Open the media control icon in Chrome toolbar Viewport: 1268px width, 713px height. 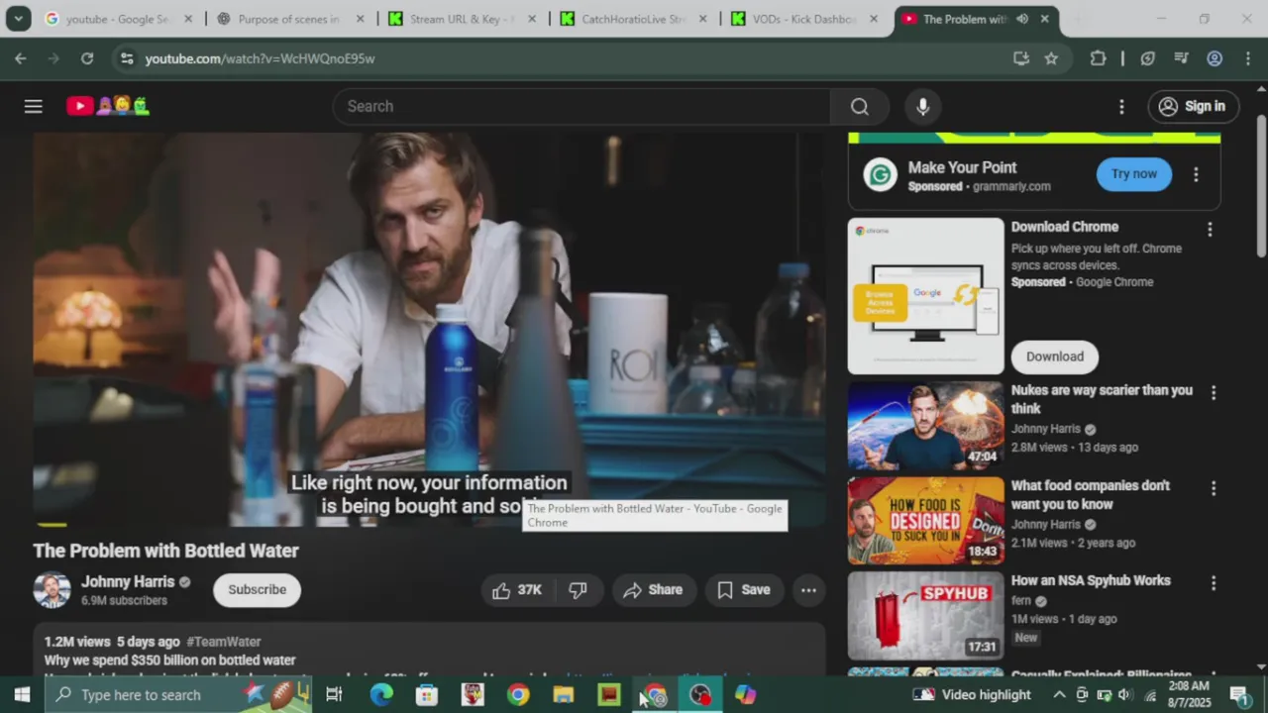(1181, 58)
